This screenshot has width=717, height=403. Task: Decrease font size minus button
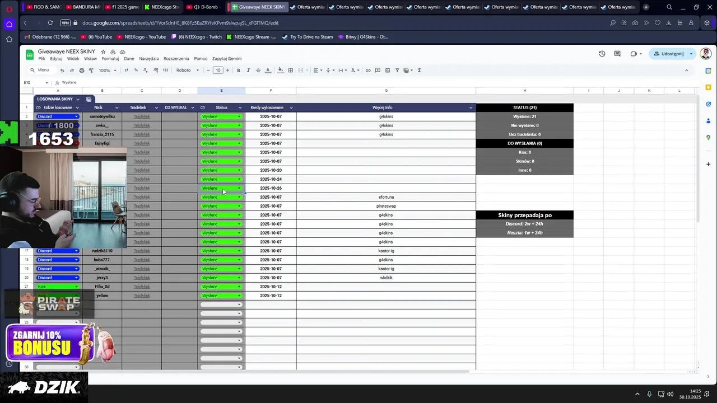(x=208, y=71)
